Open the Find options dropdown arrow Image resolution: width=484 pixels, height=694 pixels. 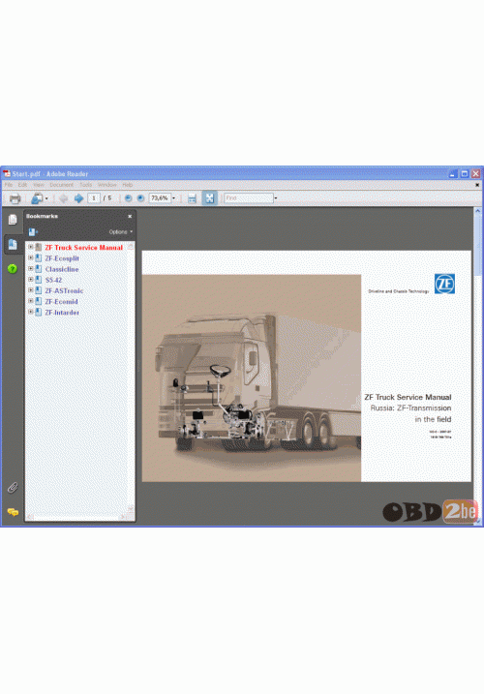click(276, 198)
